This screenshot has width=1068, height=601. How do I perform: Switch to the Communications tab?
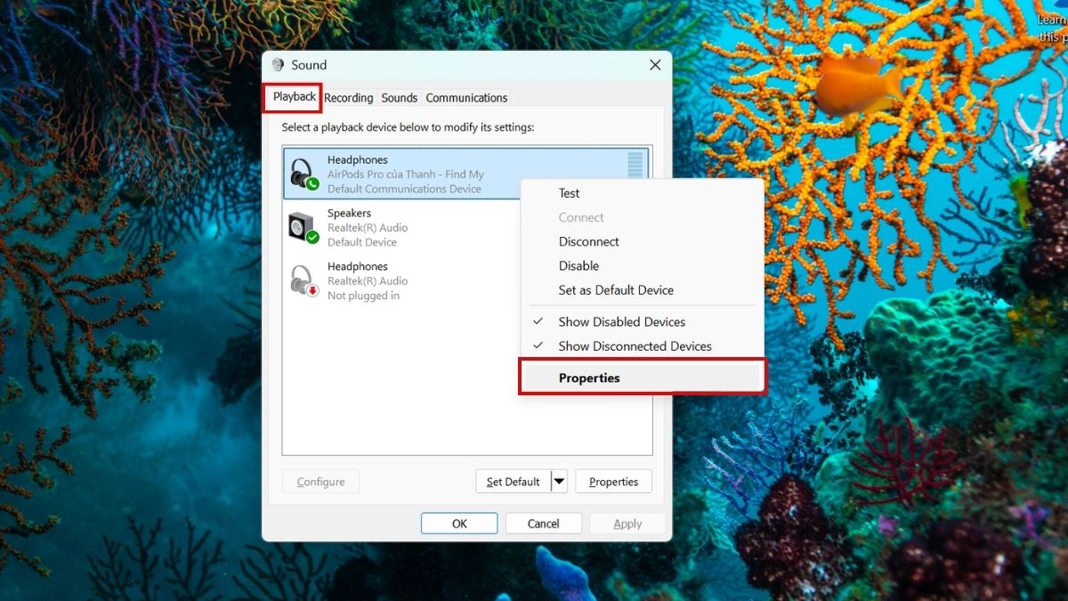[x=466, y=98]
